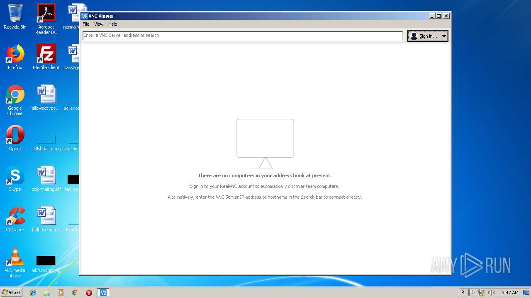
Task: Launch Internet Explorer from taskbar
Action: (x=33, y=293)
